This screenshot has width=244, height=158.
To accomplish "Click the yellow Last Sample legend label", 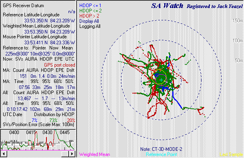I will point(231,154).
